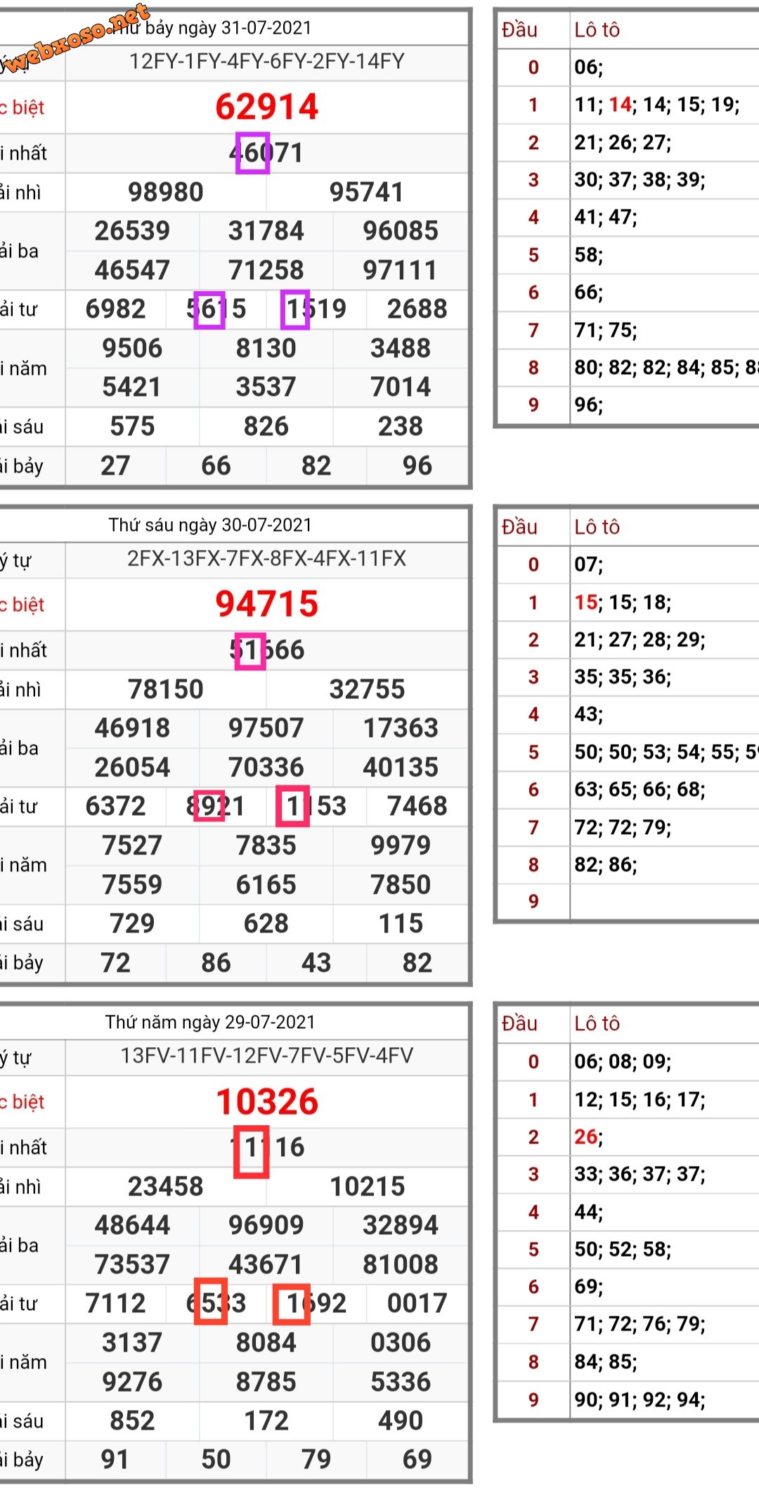Select the code row 2FX-13FX-7FX-8FX-4FX-11FX
Screen dimensions: 759x1493
click(x=267, y=559)
